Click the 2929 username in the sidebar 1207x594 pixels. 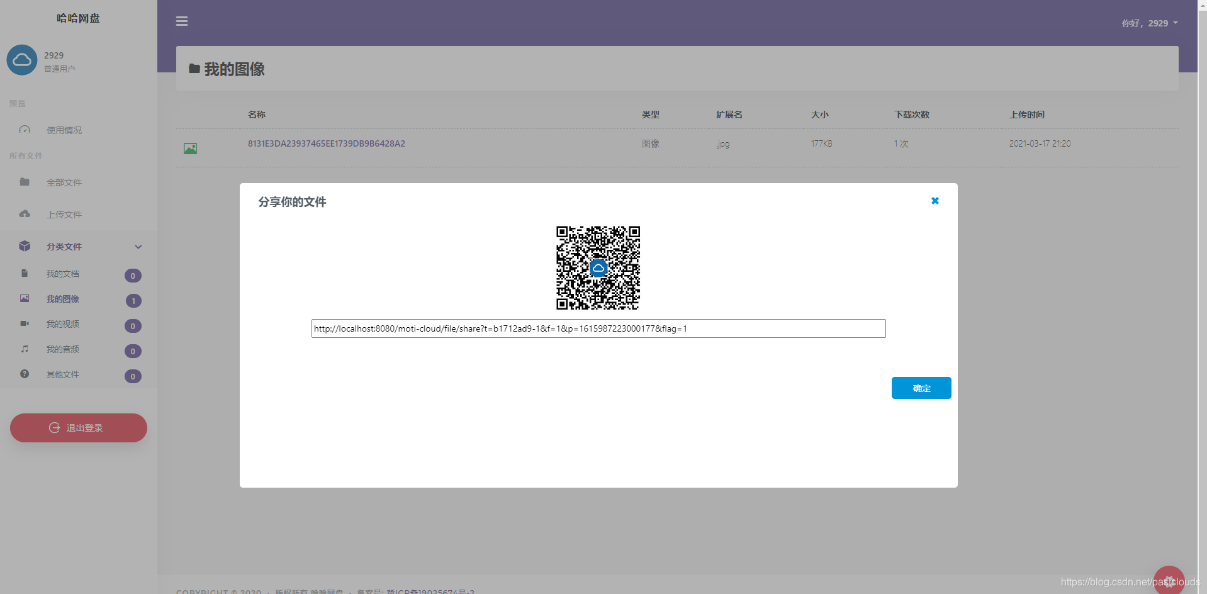53,55
